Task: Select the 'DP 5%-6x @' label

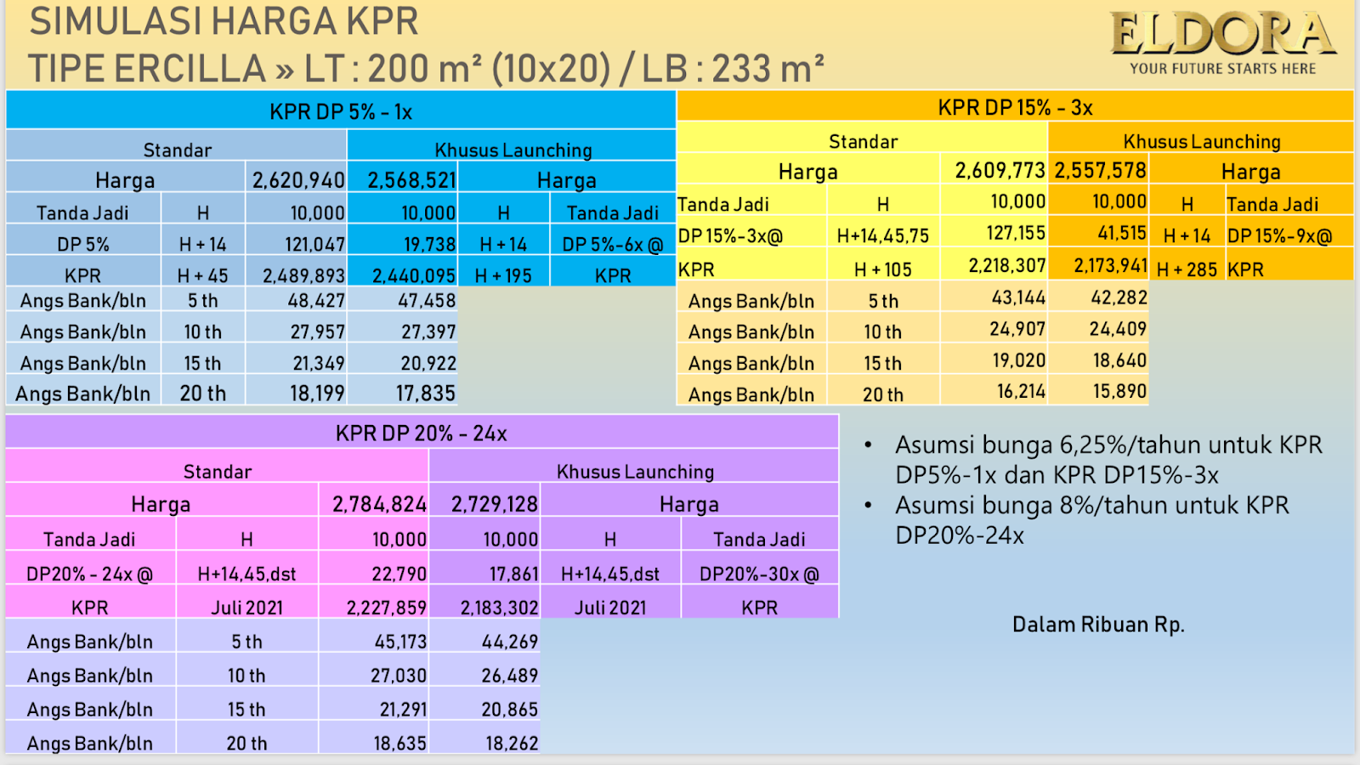Action: coord(613,245)
